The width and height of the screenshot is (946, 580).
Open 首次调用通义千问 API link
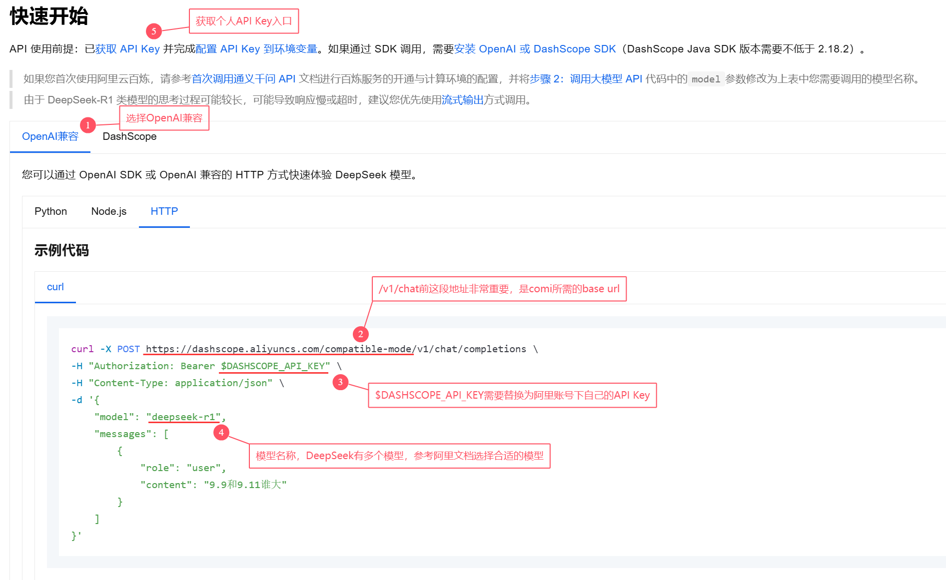[x=244, y=79]
